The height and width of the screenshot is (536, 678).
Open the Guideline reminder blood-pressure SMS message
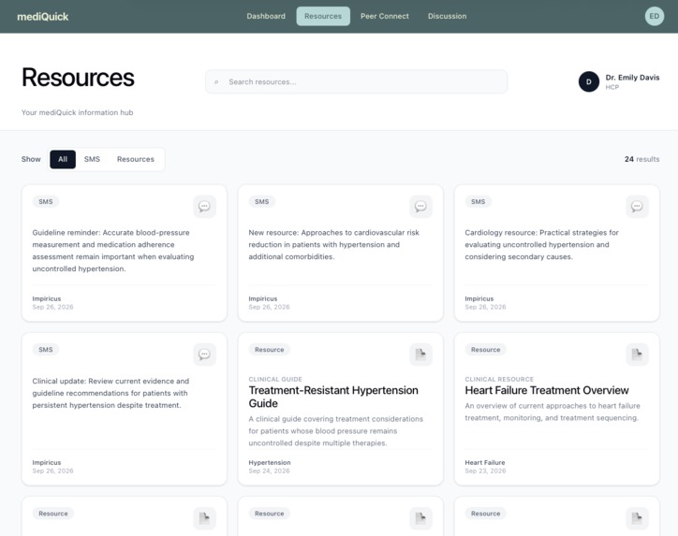113,251
